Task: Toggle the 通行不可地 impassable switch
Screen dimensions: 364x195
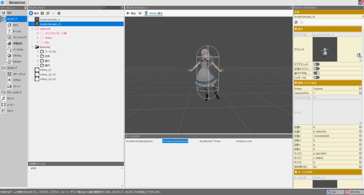Action: click(316, 73)
